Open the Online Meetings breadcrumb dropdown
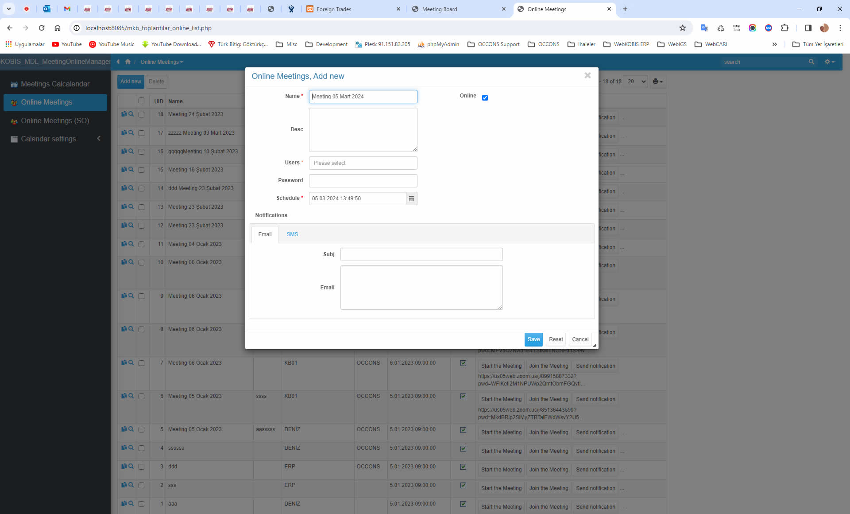 point(162,62)
